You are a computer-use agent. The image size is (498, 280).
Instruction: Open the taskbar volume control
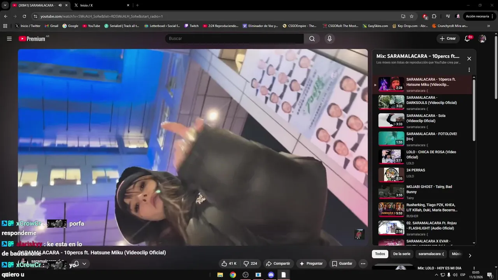click(455, 275)
